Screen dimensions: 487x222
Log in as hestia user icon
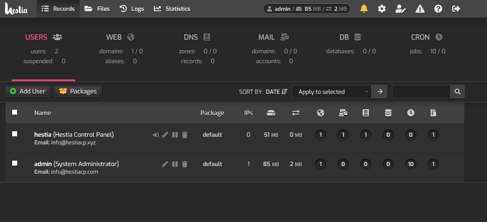click(x=156, y=135)
